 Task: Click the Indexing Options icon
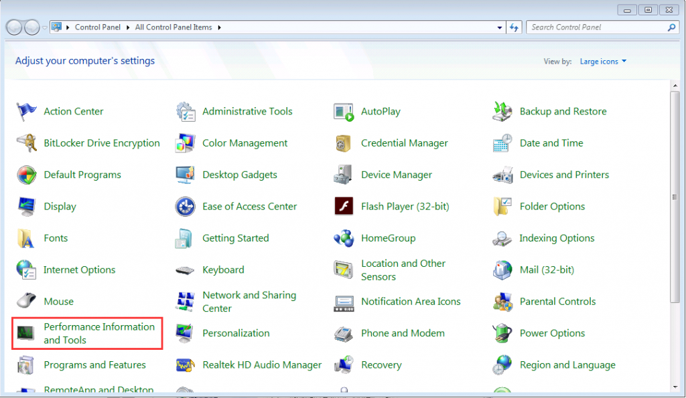click(x=502, y=239)
